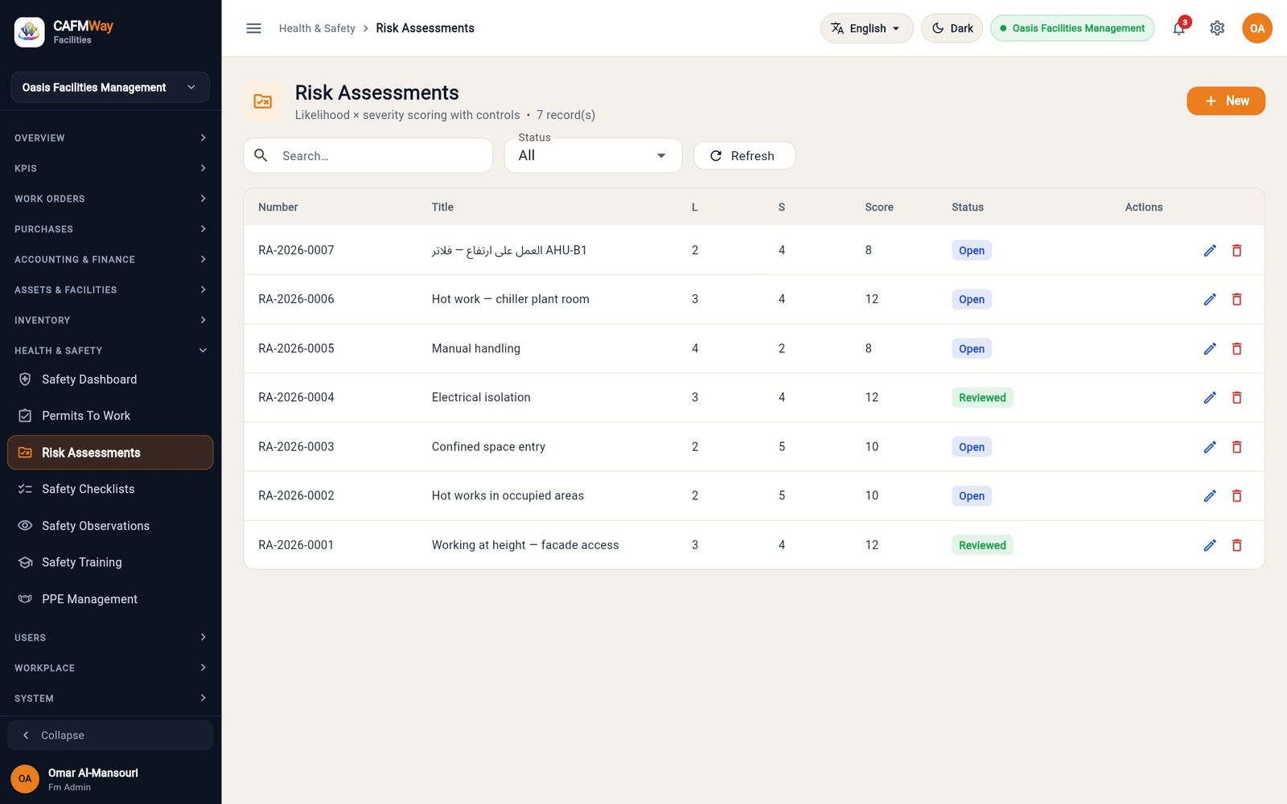This screenshot has width=1287, height=804.
Task: Delete Hot works in occupied areas row
Action: 1237,495
